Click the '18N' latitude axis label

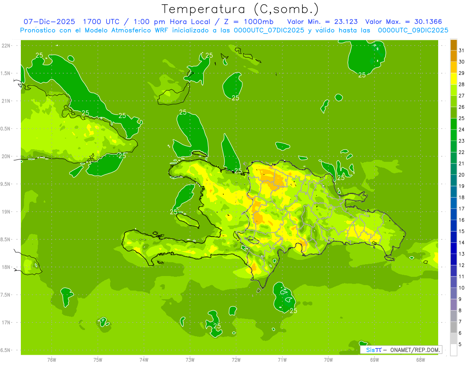6,267
